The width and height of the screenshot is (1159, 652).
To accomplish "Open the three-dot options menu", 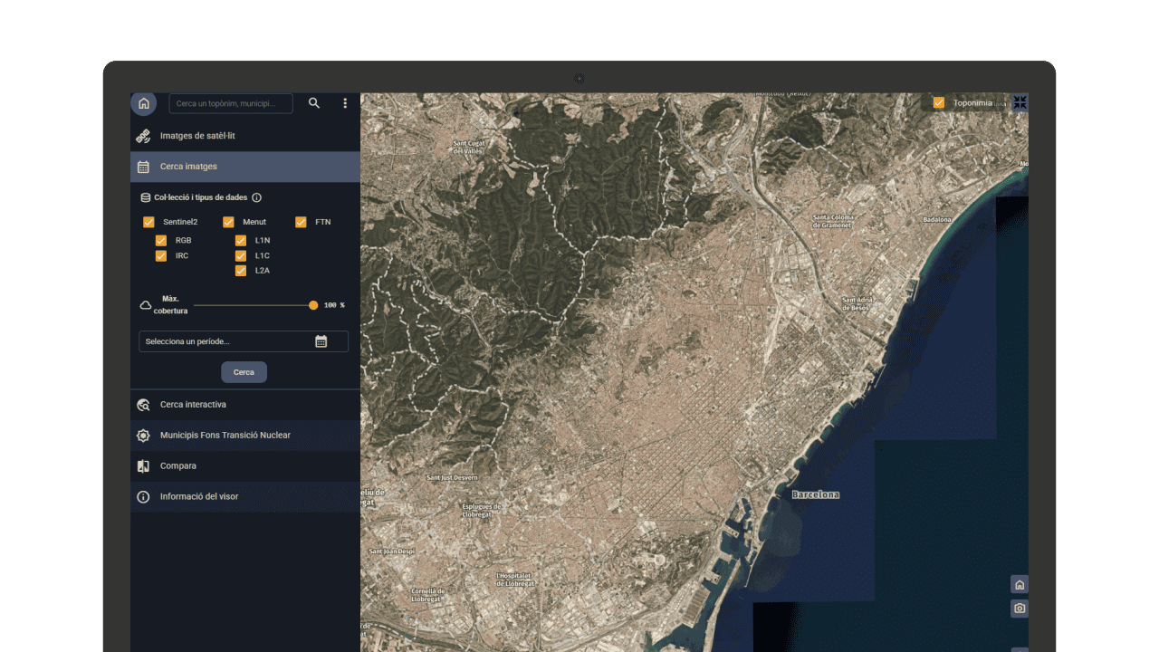I will tap(345, 103).
